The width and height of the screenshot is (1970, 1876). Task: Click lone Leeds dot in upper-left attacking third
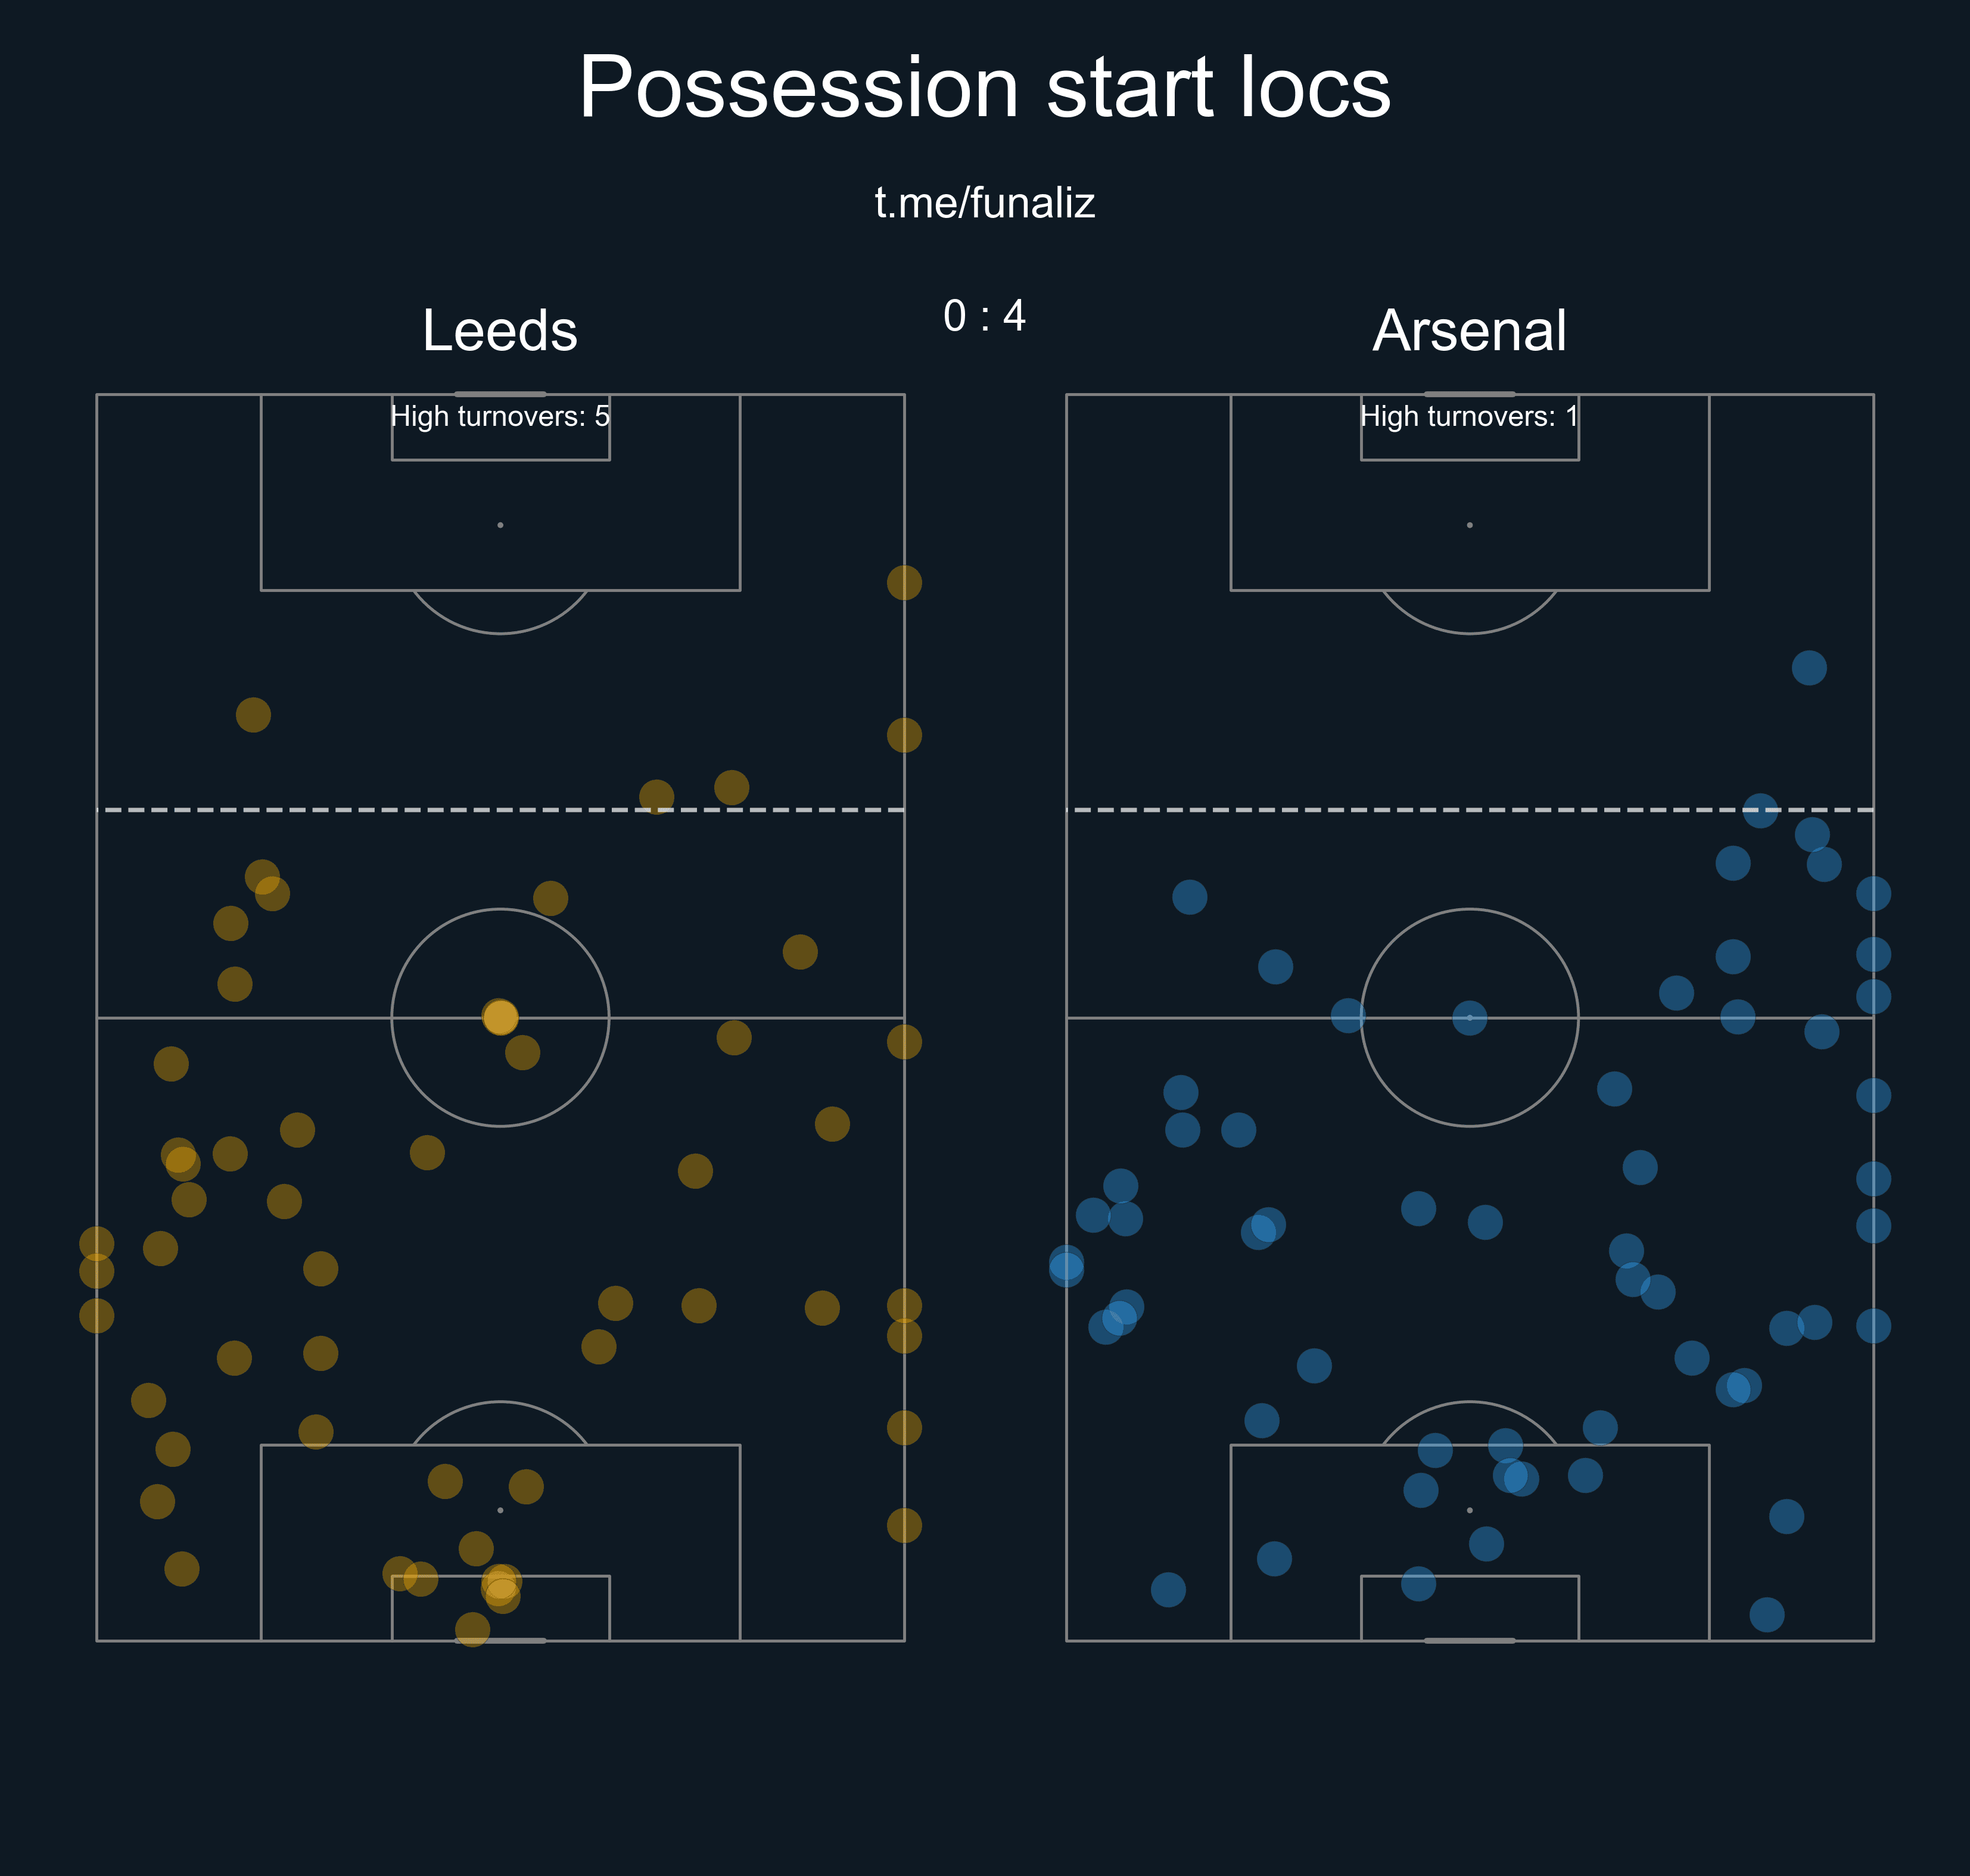pos(253,715)
